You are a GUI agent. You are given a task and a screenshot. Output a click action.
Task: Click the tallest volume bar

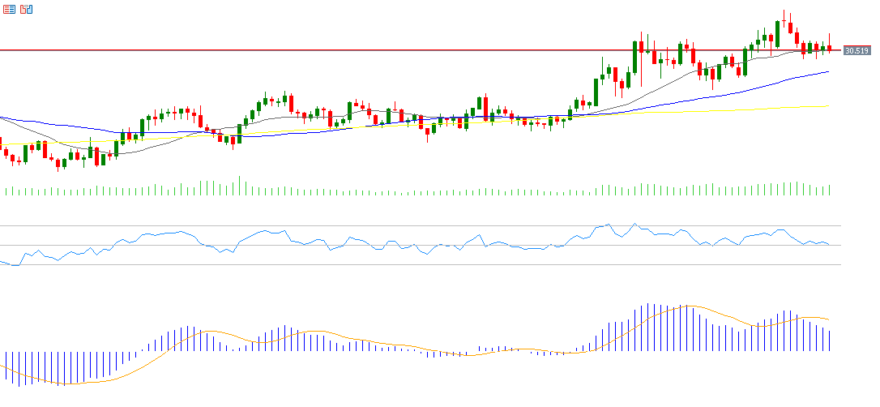[239, 186]
